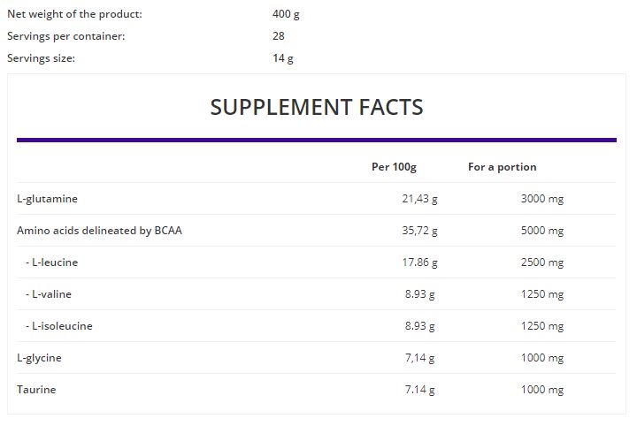Select the 3000 mg portion value

point(542,199)
